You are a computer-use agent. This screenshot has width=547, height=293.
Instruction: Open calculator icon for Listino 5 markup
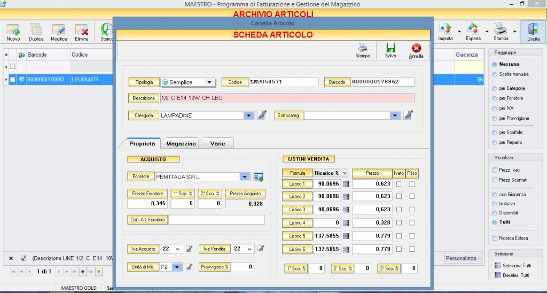[x=346, y=236]
